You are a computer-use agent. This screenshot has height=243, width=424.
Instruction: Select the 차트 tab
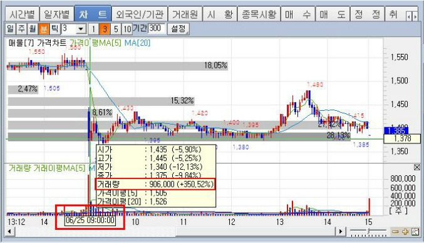tap(93, 14)
